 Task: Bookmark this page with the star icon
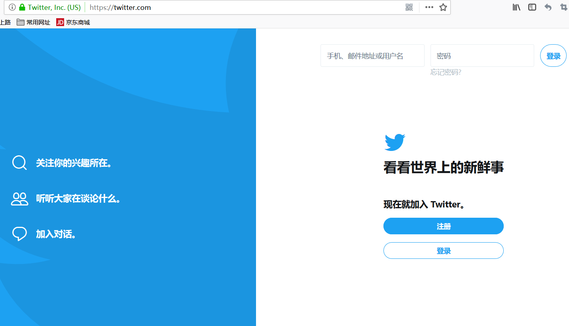coord(443,7)
